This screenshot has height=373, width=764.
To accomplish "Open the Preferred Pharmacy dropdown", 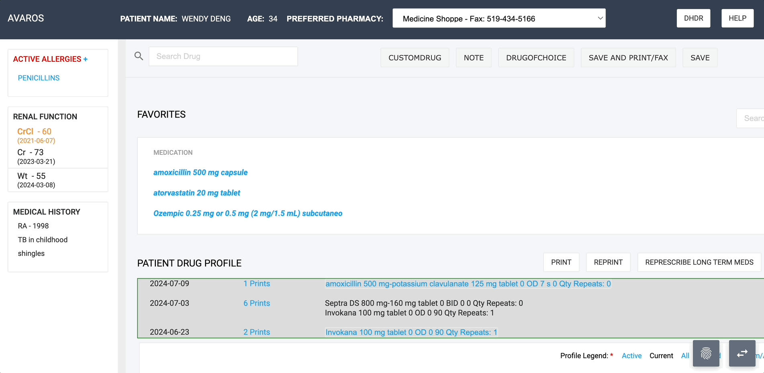I will pyautogui.click(x=498, y=18).
